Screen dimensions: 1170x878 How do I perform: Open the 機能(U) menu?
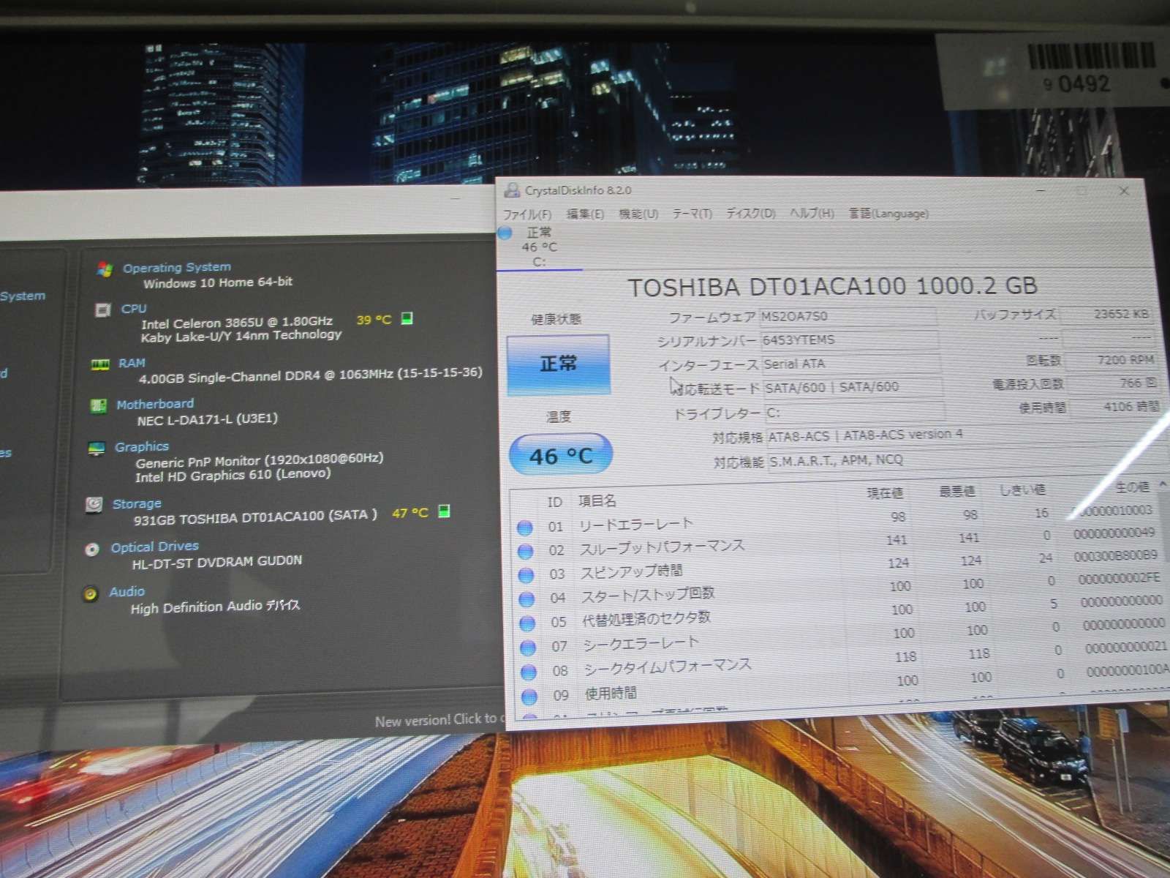[638, 214]
